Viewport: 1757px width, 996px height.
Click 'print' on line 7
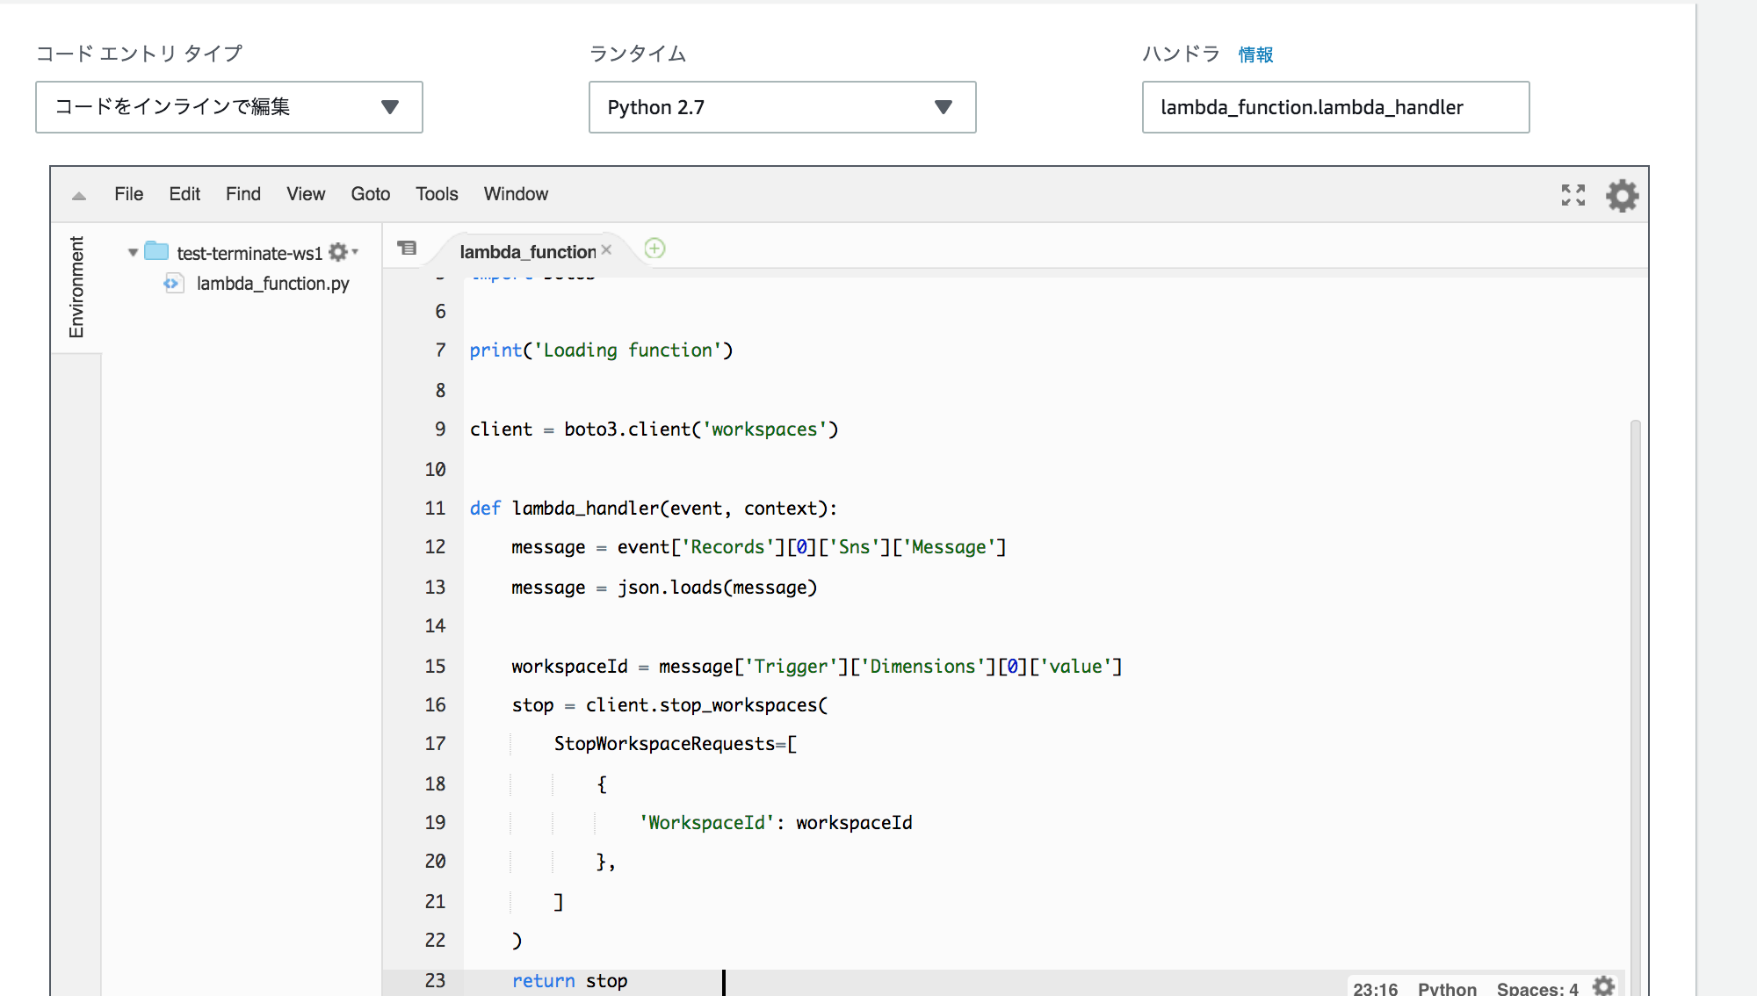click(x=495, y=350)
